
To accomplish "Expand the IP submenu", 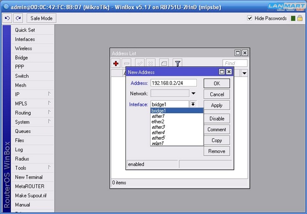I will (x=33, y=94).
